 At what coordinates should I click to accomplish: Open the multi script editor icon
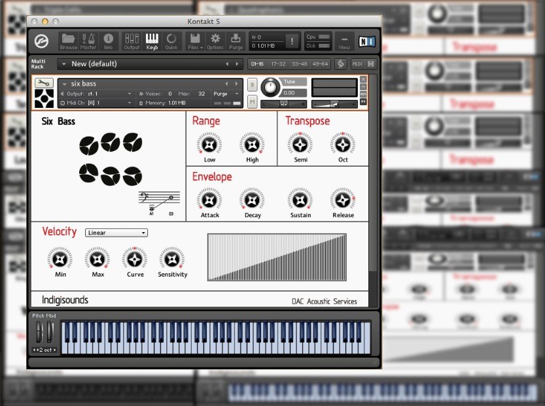click(341, 64)
